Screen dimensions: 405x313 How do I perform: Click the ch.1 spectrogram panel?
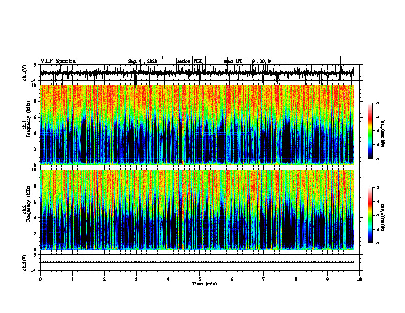tap(197, 125)
